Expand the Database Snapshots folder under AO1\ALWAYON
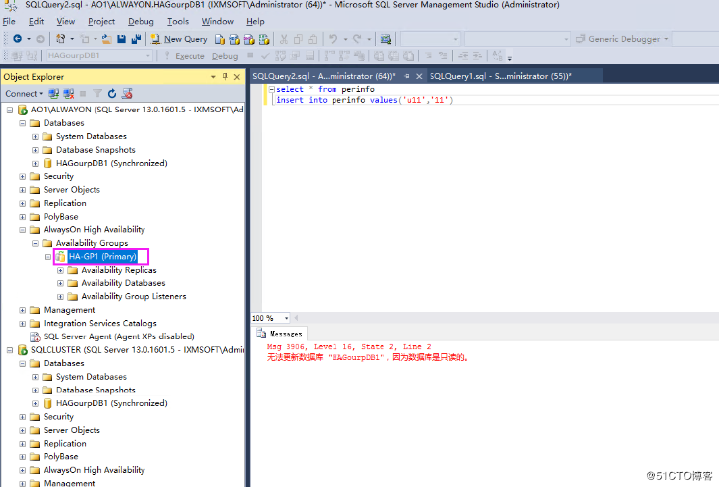The image size is (719, 487). click(35, 150)
